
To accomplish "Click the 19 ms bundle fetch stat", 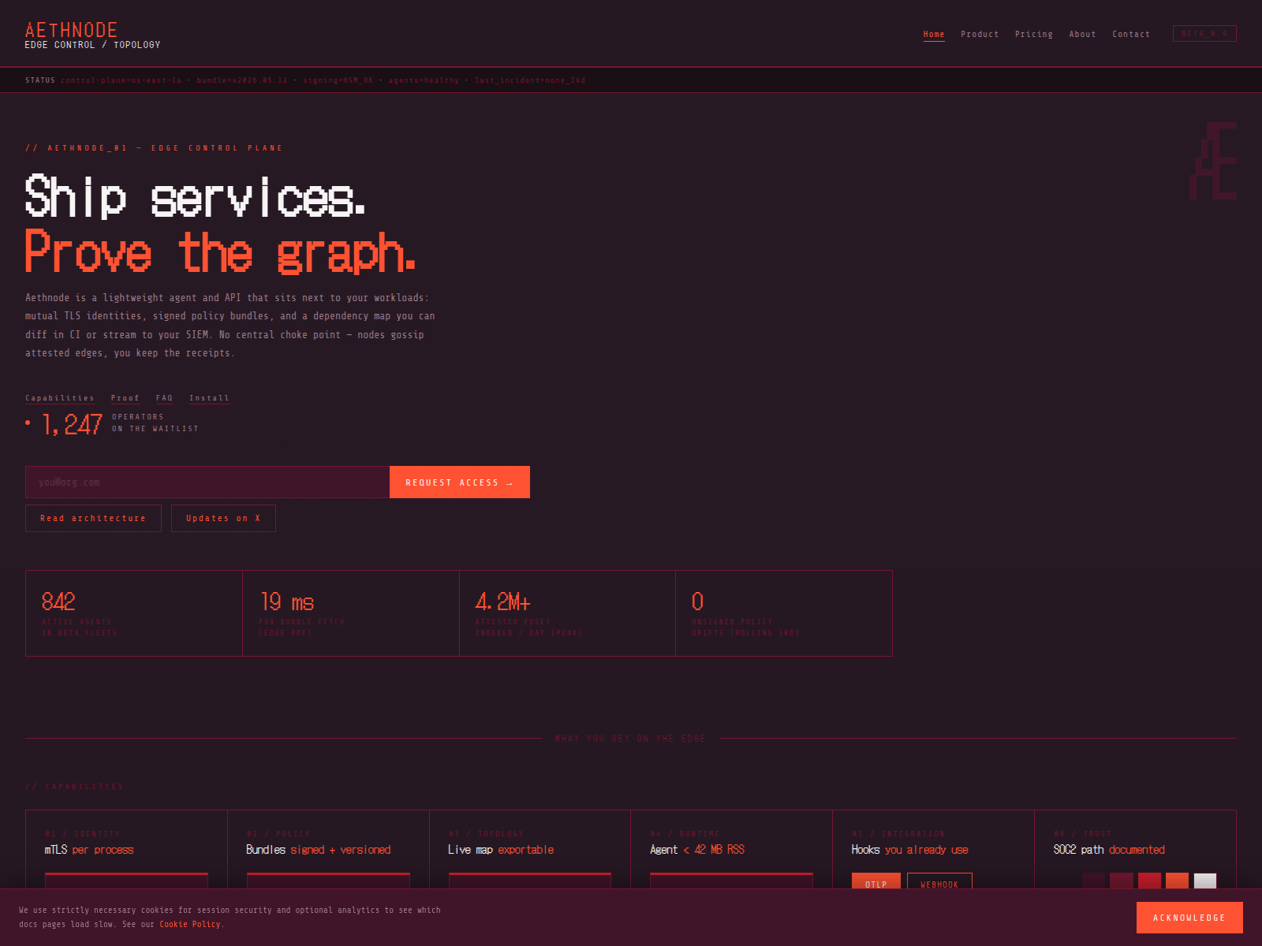I will (x=351, y=613).
